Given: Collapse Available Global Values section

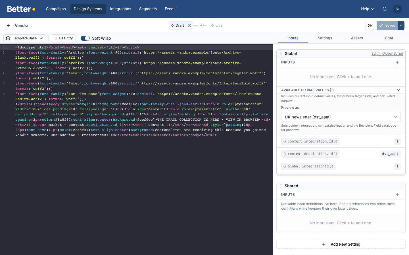Looking at the screenshot, I should (x=398, y=90).
